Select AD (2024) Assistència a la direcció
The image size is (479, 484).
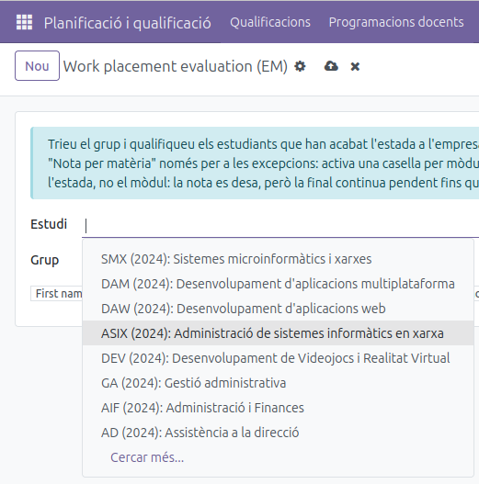(278, 433)
